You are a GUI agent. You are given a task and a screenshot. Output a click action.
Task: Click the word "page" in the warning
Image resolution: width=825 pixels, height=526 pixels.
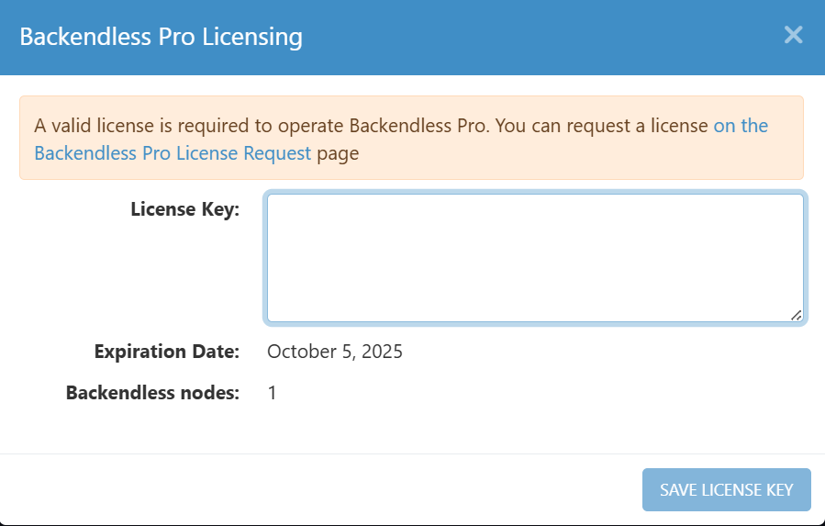[x=338, y=153]
